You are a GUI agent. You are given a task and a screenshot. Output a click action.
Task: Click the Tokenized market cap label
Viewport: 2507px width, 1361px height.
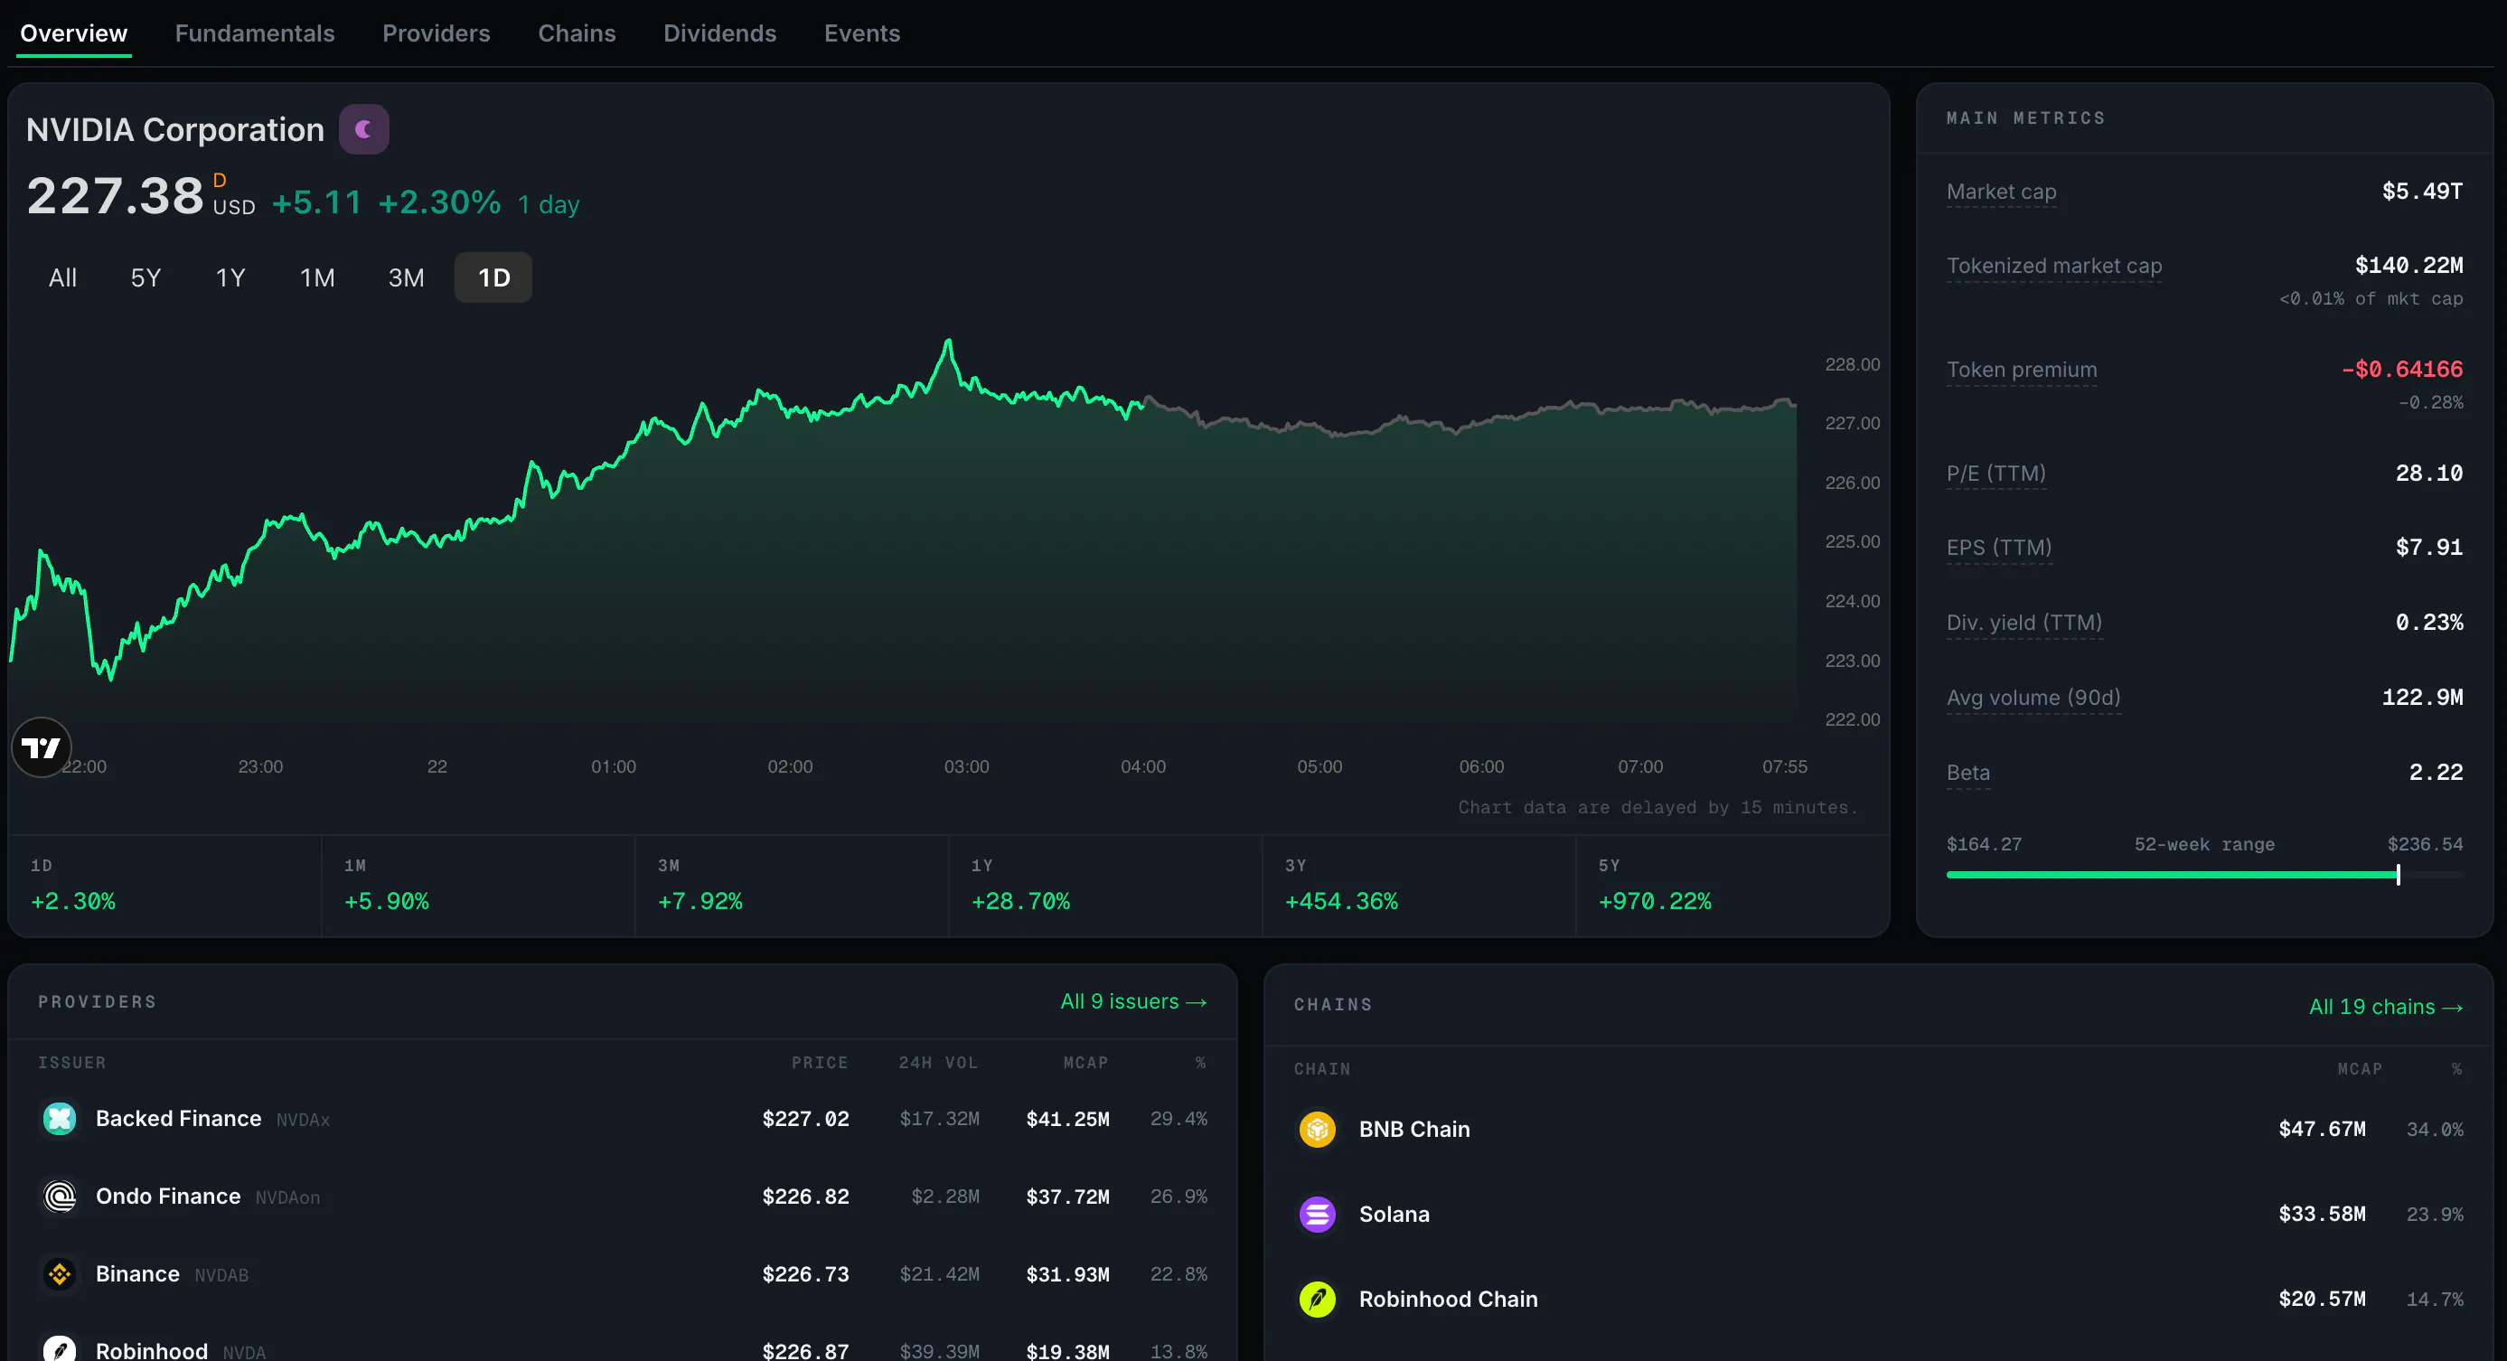tap(2054, 266)
